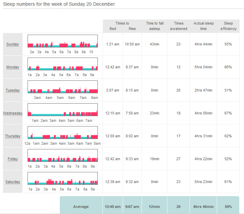Select the Tuesday day link
This screenshot has width=244, height=214.
point(13,90)
